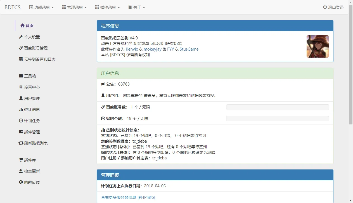Click the globe icon for 问题反馈

pos(21,182)
